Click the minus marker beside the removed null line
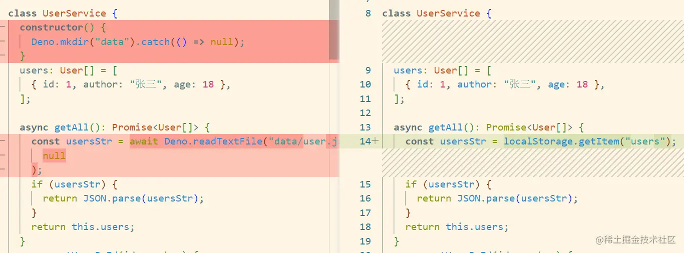Viewport: 684px width, 253px height. tap(4, 156)
